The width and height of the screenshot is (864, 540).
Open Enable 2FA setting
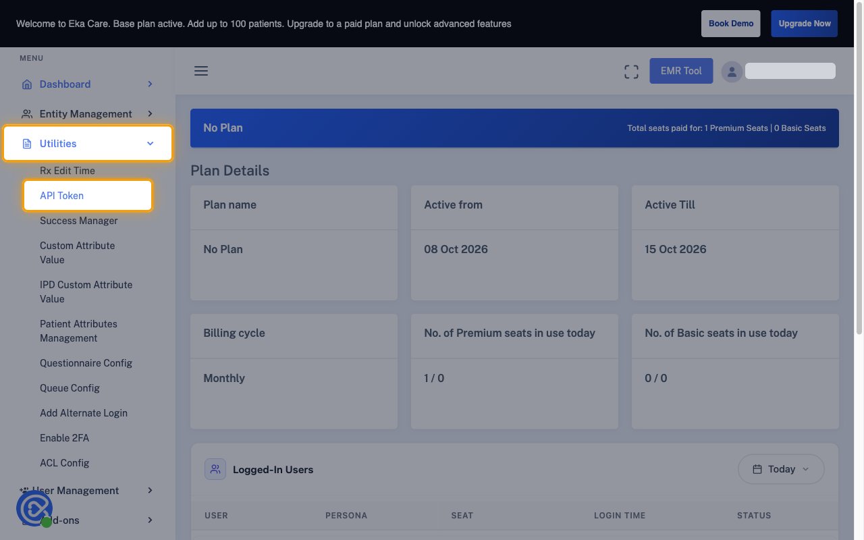coord(65,438)
